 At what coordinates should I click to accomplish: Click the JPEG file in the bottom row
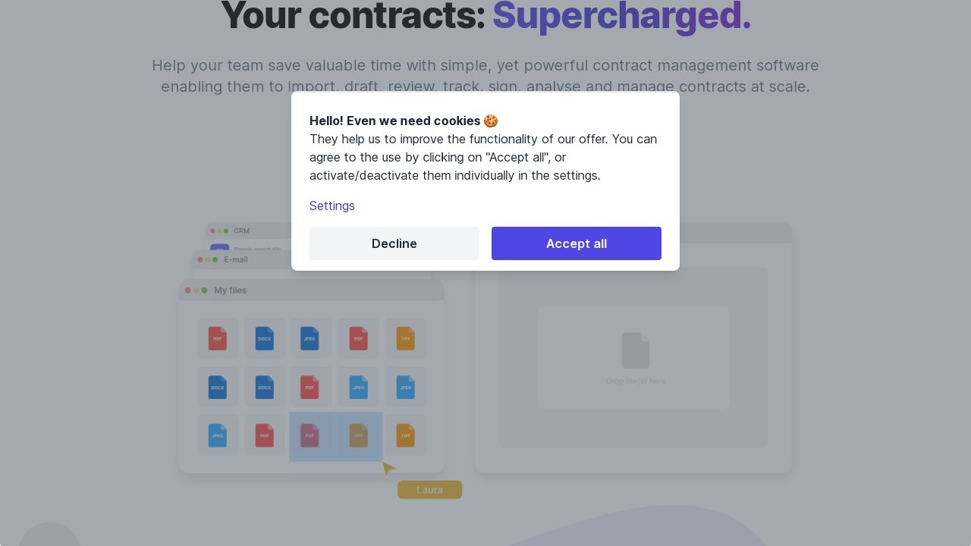pos(217,435)
